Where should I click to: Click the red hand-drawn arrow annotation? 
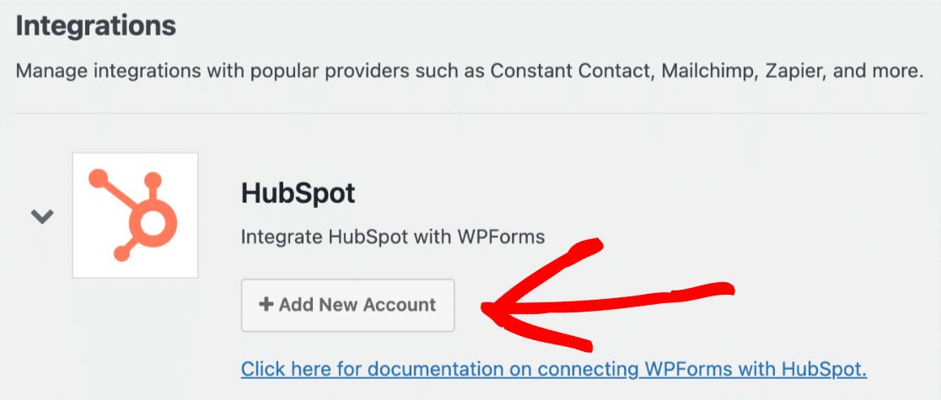click(607, 296)
